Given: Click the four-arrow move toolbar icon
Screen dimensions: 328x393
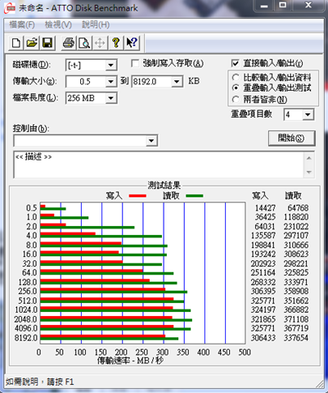Looking at the screenshot, I should tap(100, 43).
